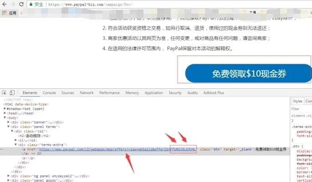Select the Styles sidebar tab
This screenshot has width=312, height=182.
coord(298,101)
